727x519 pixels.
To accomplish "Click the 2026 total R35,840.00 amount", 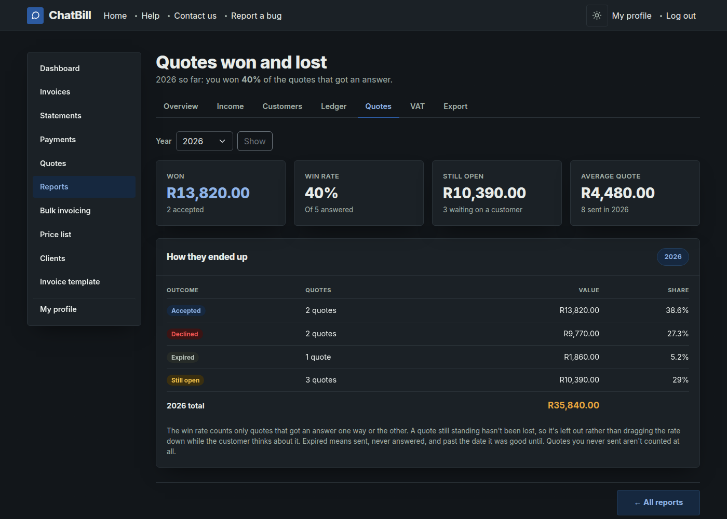I will click(x=573, y=405).
